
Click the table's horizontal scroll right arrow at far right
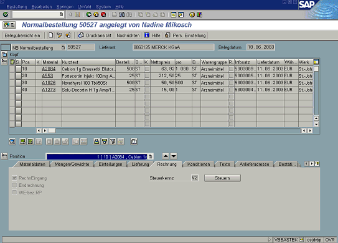(310, 131)
